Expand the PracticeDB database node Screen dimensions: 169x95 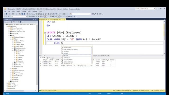[x=9, y=81]
